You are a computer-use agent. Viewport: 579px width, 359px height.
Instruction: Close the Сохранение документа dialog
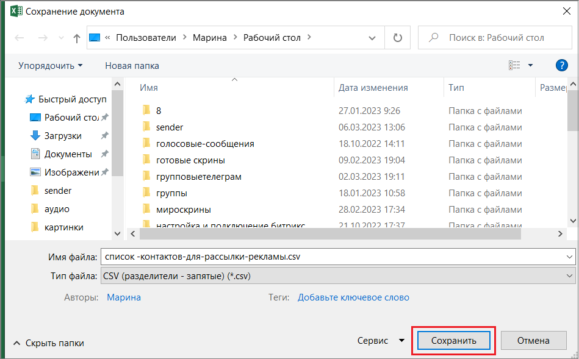click(x=567, y=11)
